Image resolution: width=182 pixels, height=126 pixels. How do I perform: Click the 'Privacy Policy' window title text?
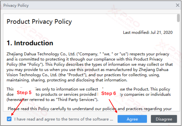[x=16, y=5]
